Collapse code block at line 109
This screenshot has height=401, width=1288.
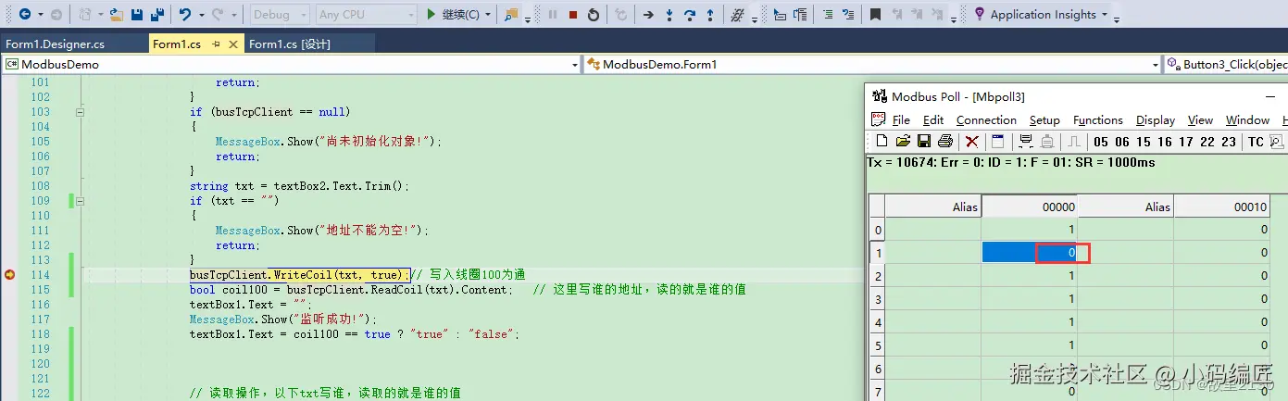click(x=80, y=201)
